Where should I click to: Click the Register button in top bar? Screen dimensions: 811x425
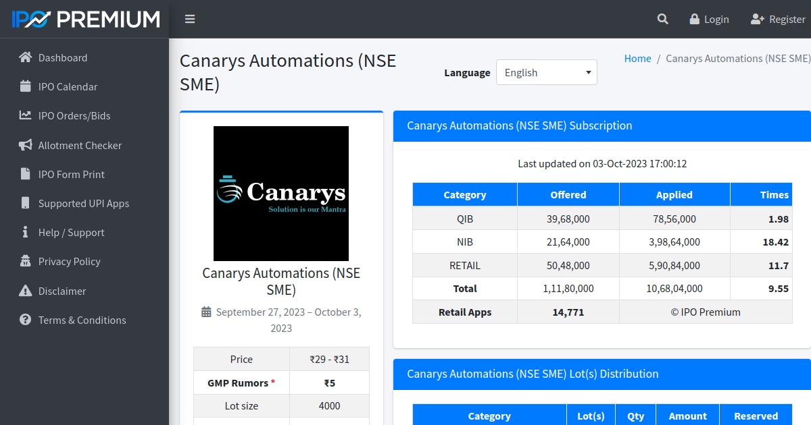(778, 19)
